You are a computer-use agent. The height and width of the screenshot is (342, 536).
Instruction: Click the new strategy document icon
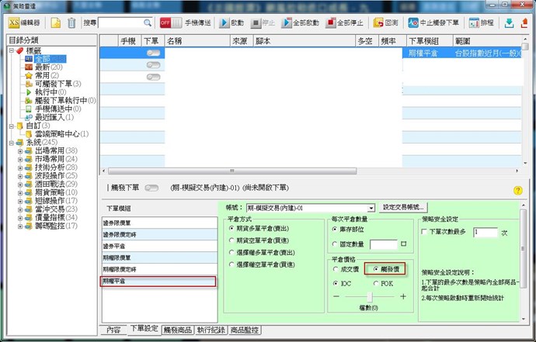56,22
